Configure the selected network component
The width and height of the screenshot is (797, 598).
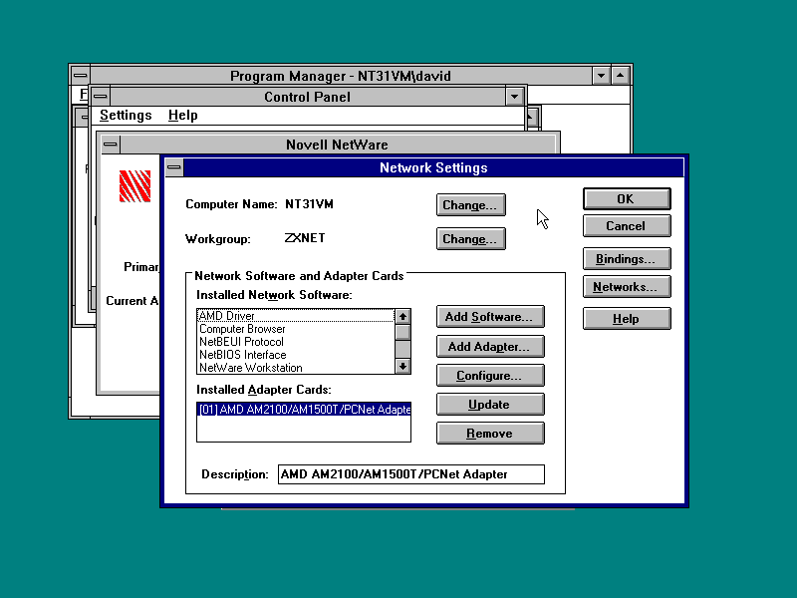[x=490, y=376]
